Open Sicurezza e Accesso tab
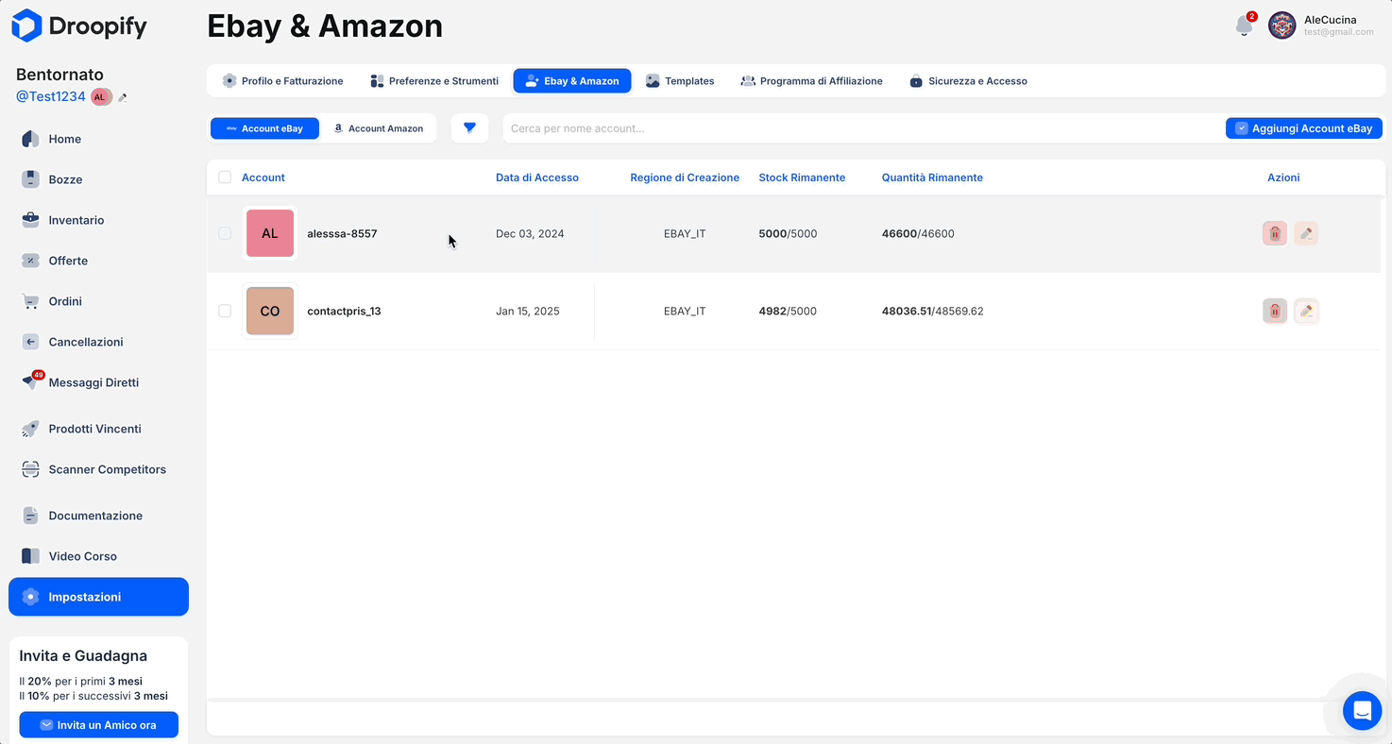 pos(968,81)
